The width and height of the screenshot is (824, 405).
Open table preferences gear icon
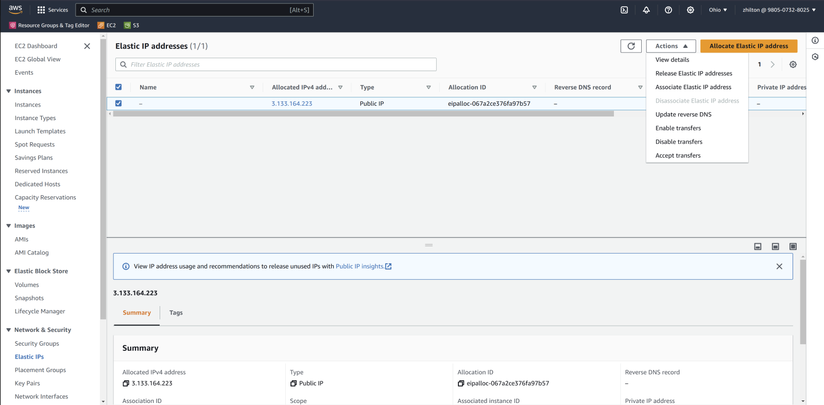[x=793, y=64]
